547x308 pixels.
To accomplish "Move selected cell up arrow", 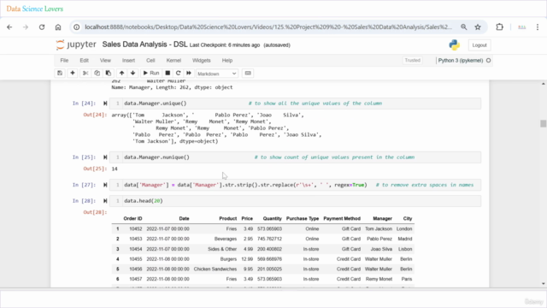I will tap(121, 73).
